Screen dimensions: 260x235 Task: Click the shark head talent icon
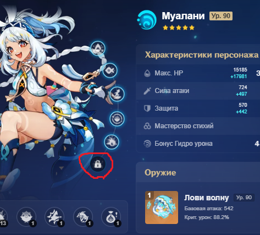83,217
